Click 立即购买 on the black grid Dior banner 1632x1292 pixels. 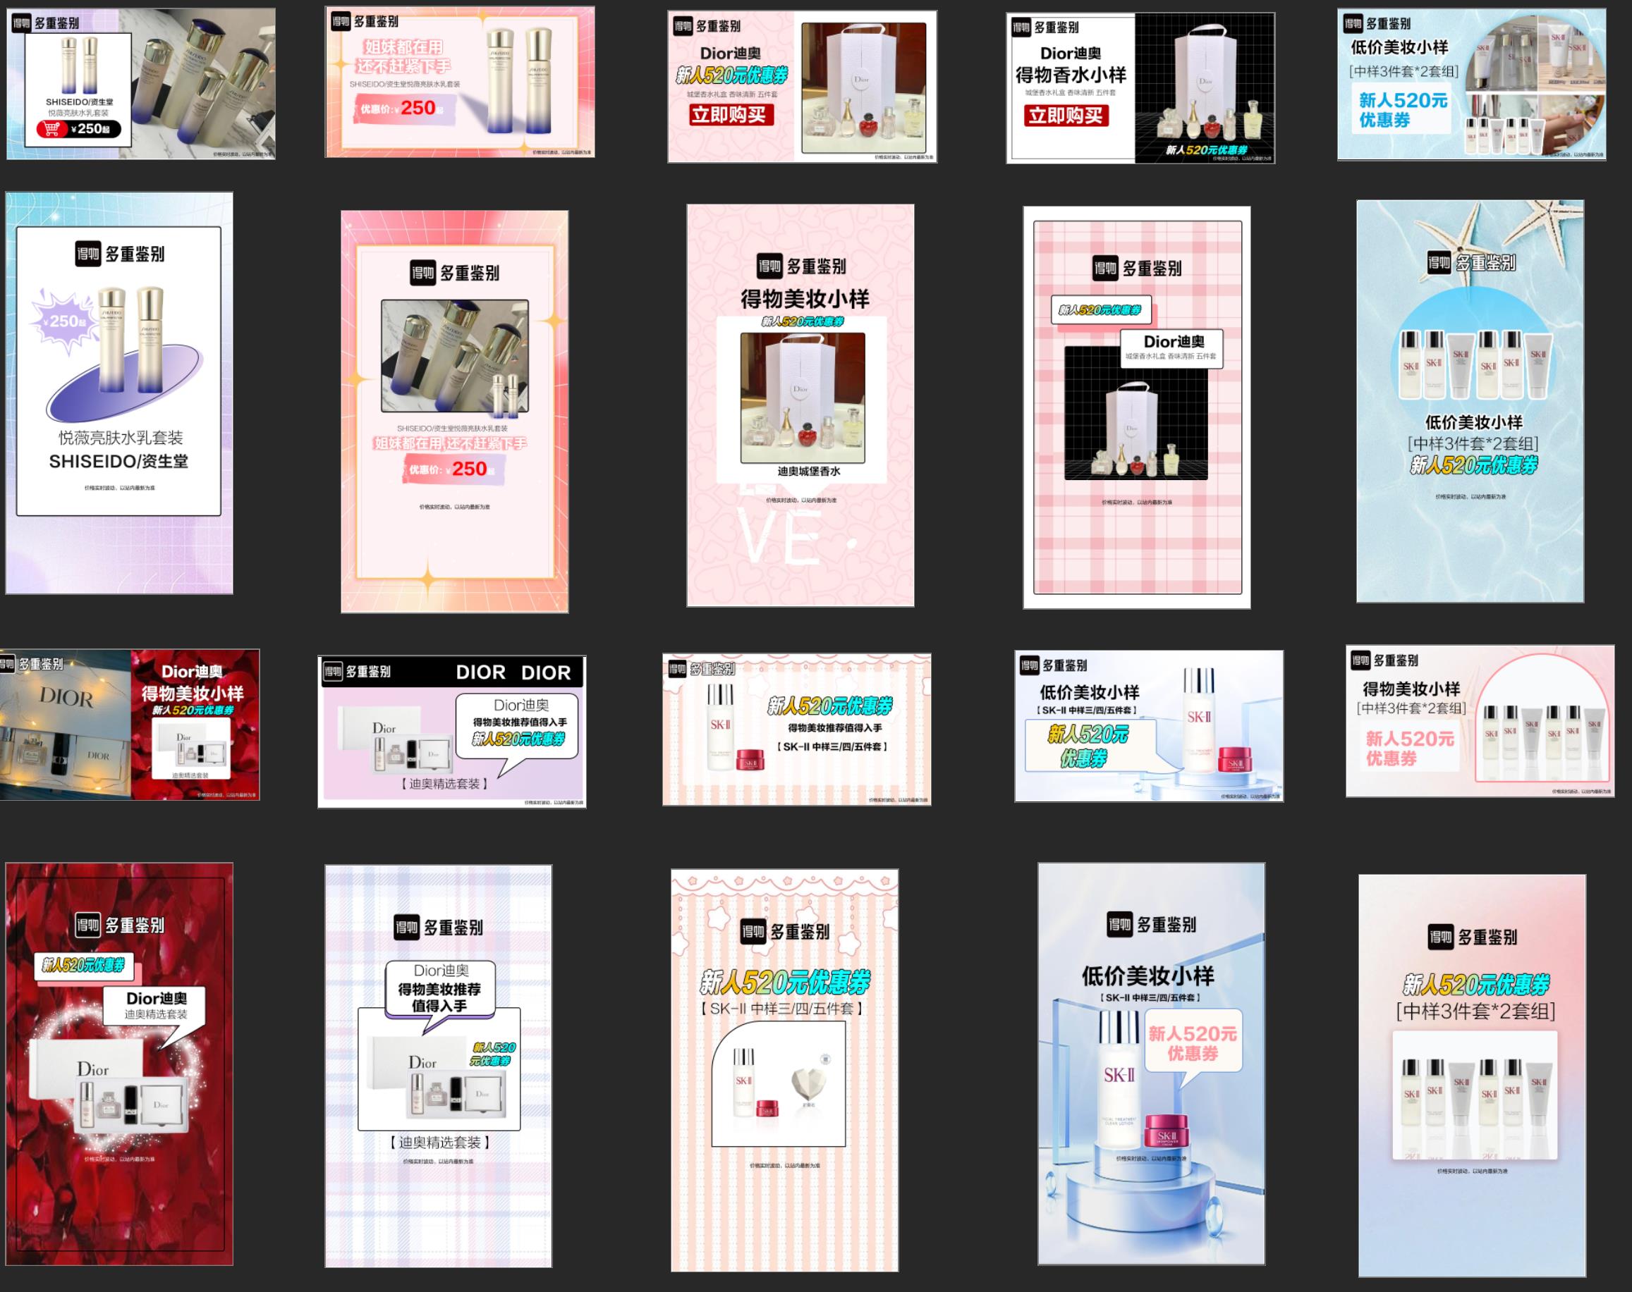point(1066,116)
